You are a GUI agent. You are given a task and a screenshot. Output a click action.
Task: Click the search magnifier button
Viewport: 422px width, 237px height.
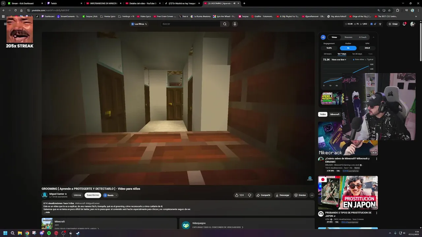225,24
